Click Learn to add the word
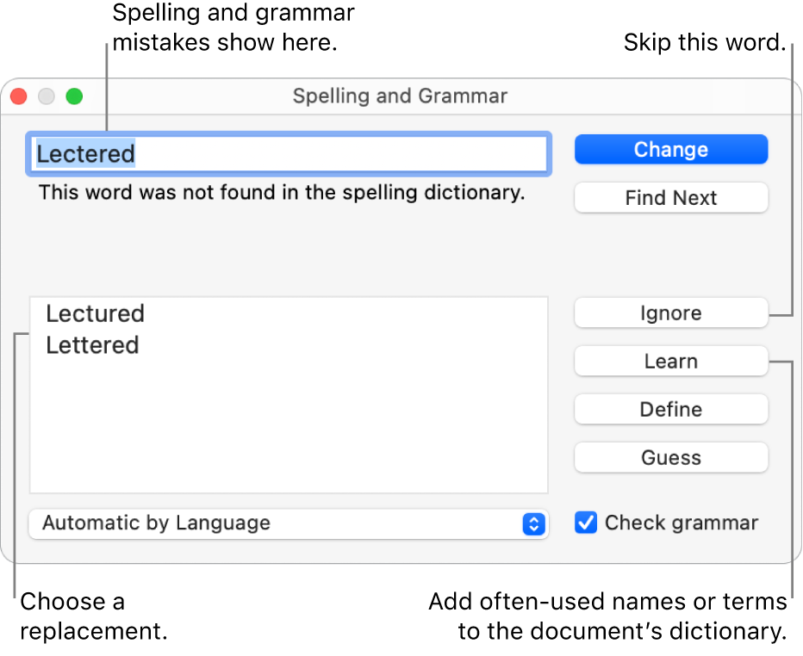The height and width of the screenshot is (656, 803). pos(670,362)
